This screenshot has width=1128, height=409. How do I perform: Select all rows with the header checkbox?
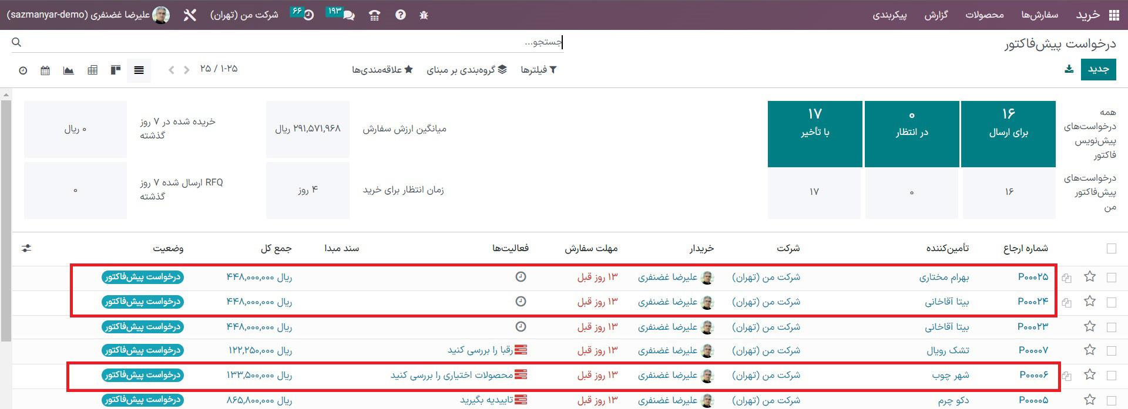[x=1111, y=249]
